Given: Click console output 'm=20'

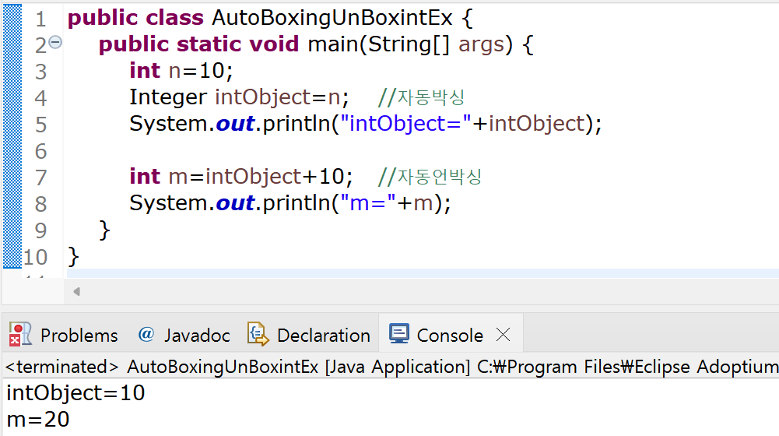Looking at the screenshot, I should 38,420.
